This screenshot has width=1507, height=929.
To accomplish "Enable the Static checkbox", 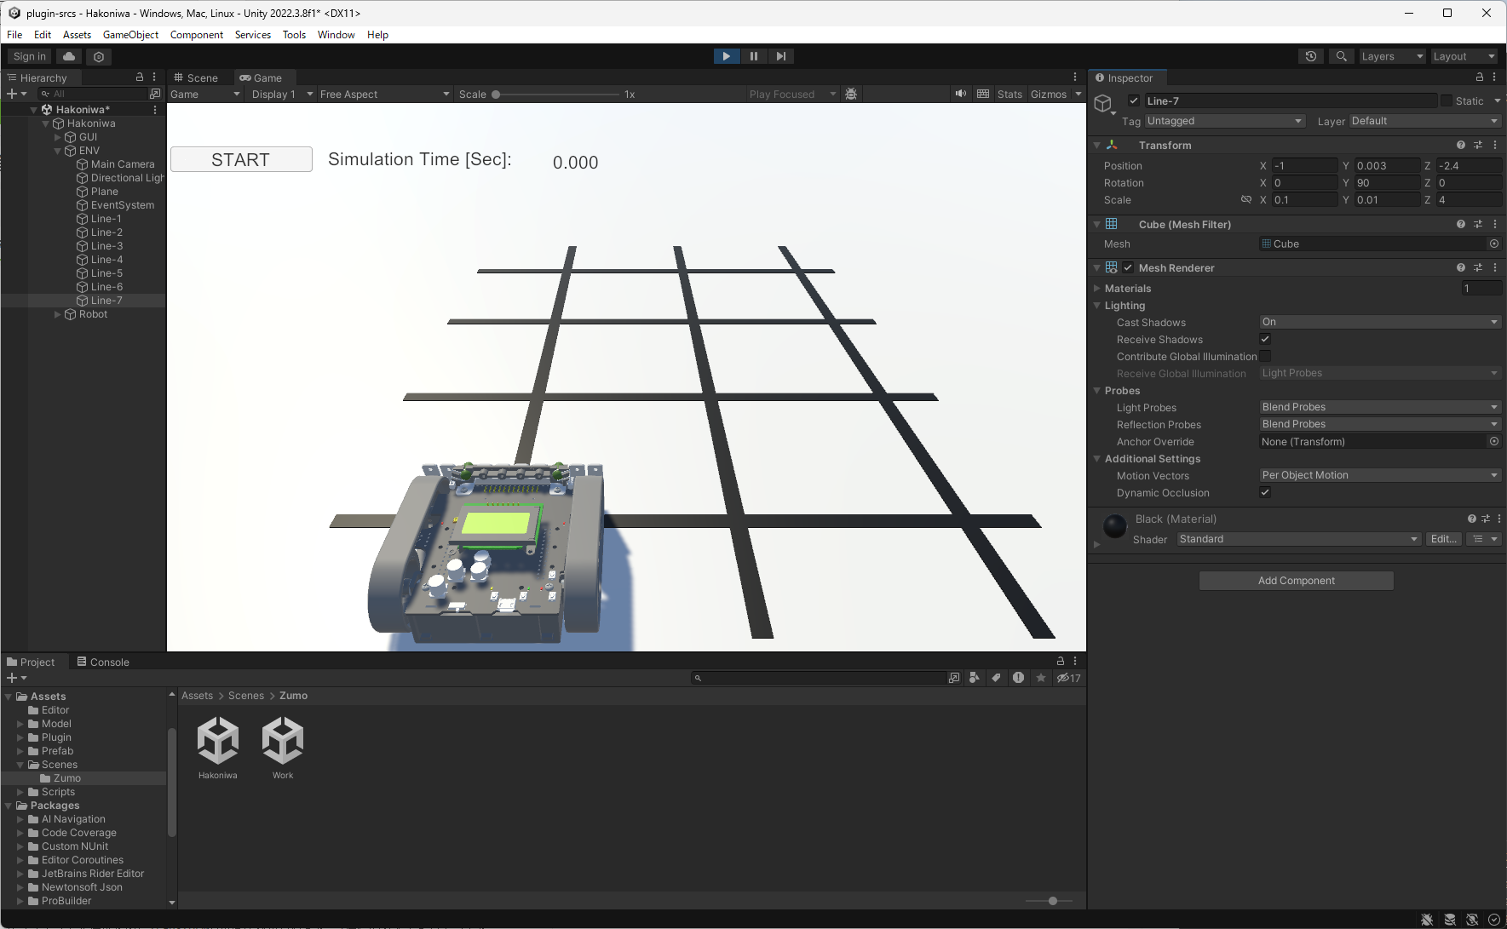I will click(1447, 100).
